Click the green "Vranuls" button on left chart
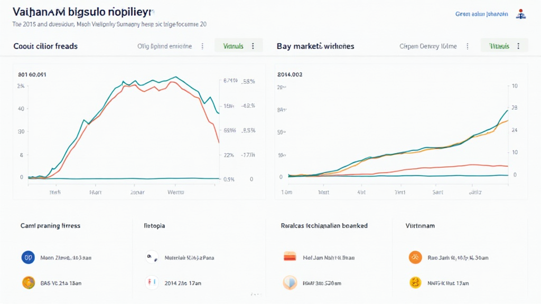 234,46
